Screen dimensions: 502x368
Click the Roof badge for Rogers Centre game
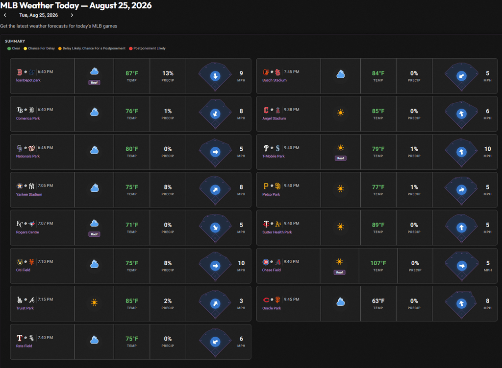94,234
